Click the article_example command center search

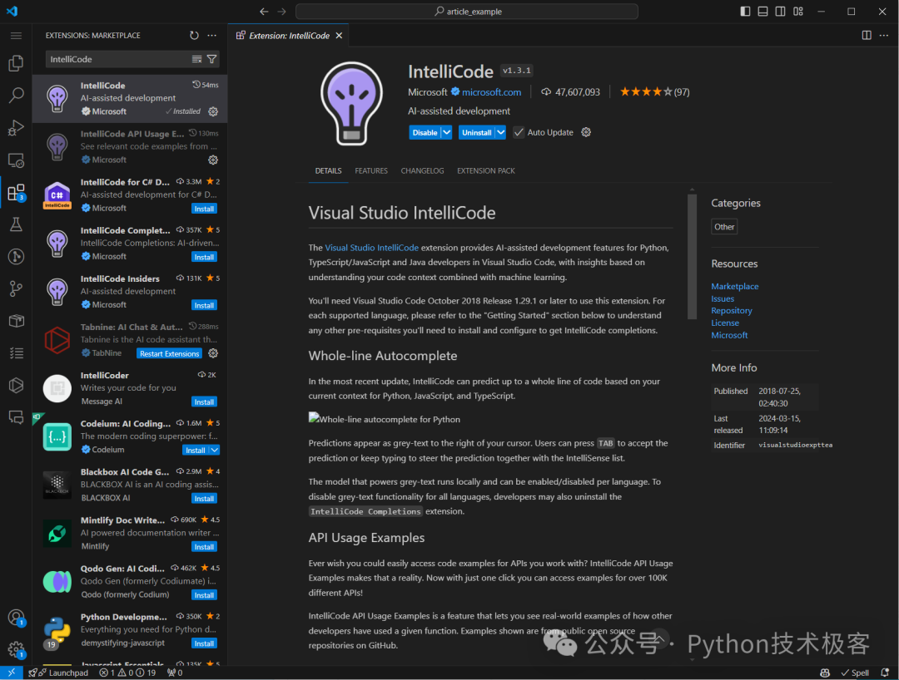click(x=467, y=12)
